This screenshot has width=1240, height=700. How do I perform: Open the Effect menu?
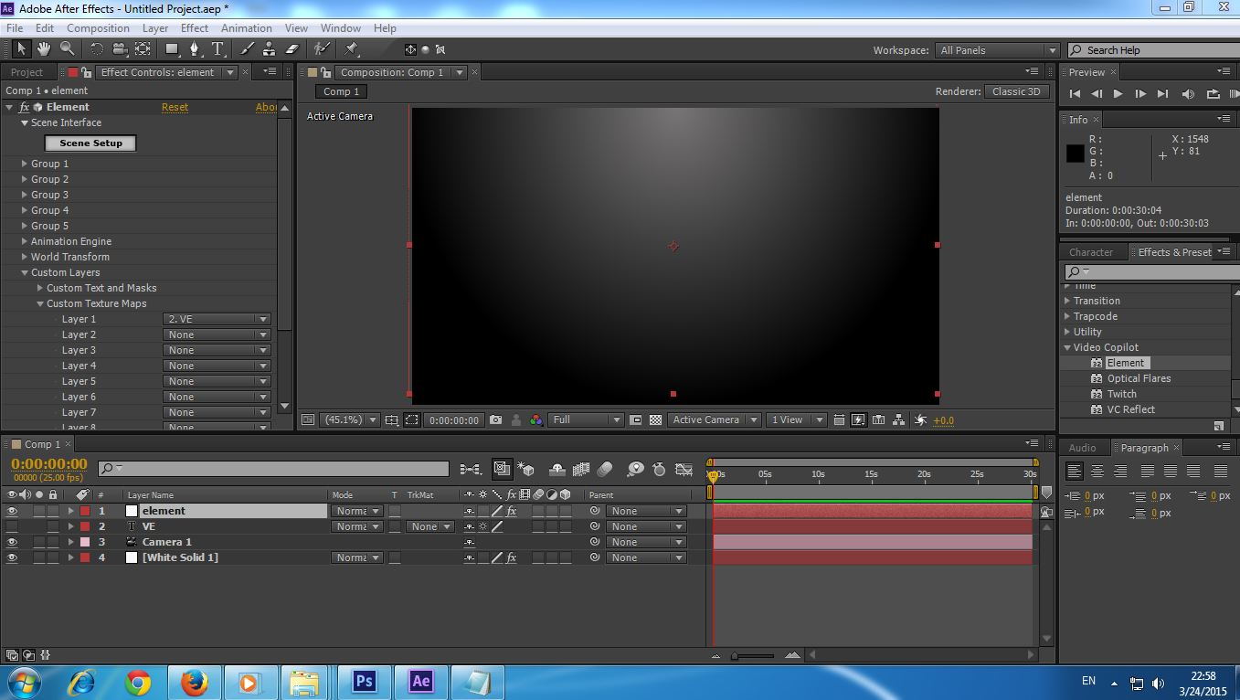[x=195, y=28]
